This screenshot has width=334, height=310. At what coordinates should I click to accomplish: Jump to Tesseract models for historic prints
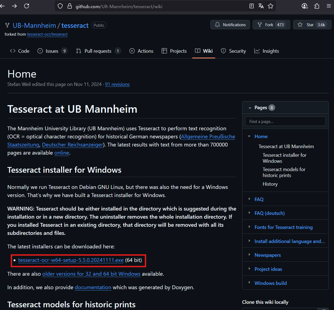coord(284,172)
